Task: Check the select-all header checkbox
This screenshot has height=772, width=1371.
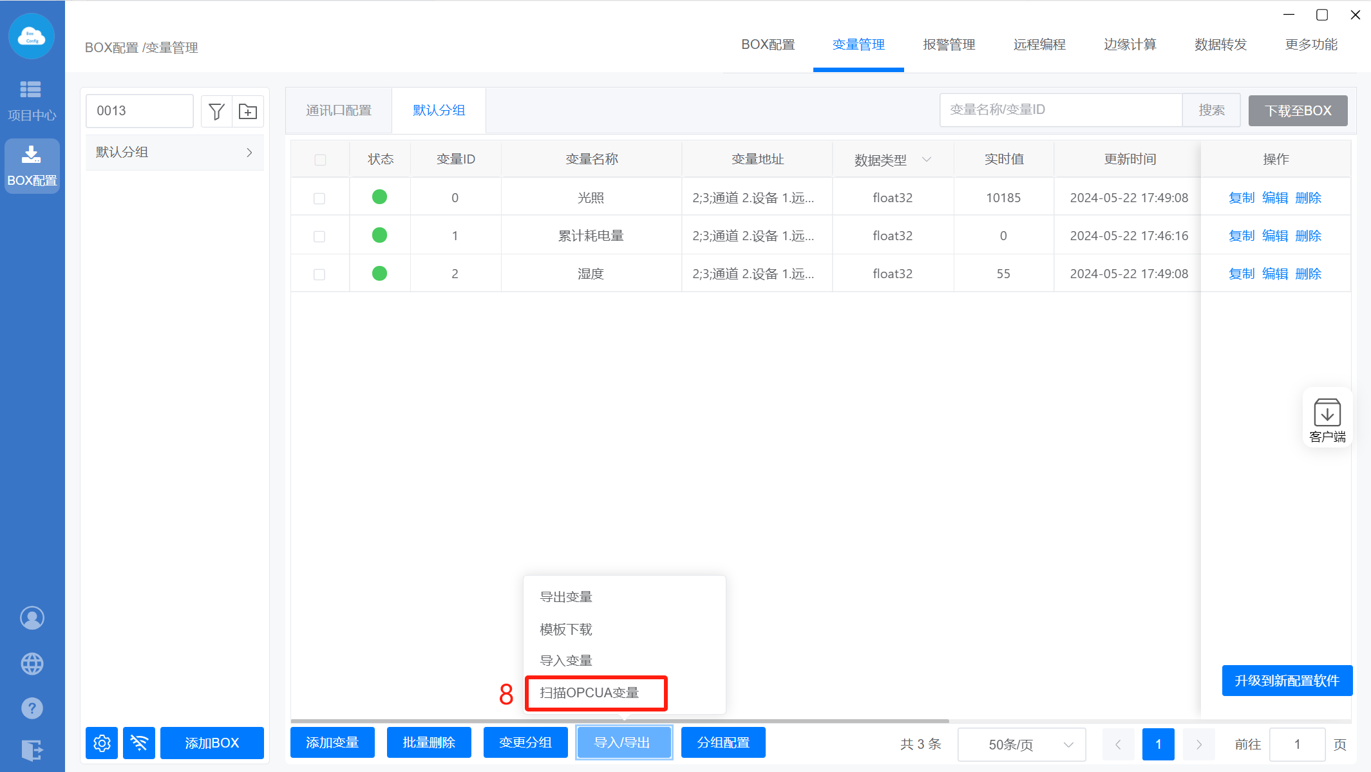Action: pyautogui.click(x=320, y=160)
